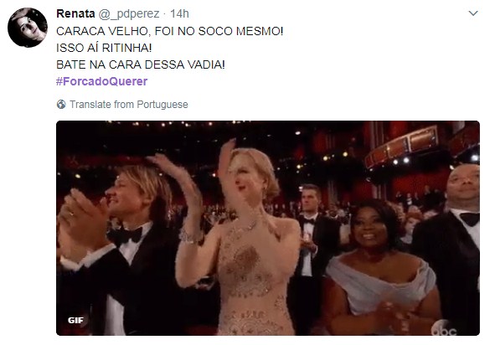
Task: Click the globe icon beside Translate
Action: 61,104
